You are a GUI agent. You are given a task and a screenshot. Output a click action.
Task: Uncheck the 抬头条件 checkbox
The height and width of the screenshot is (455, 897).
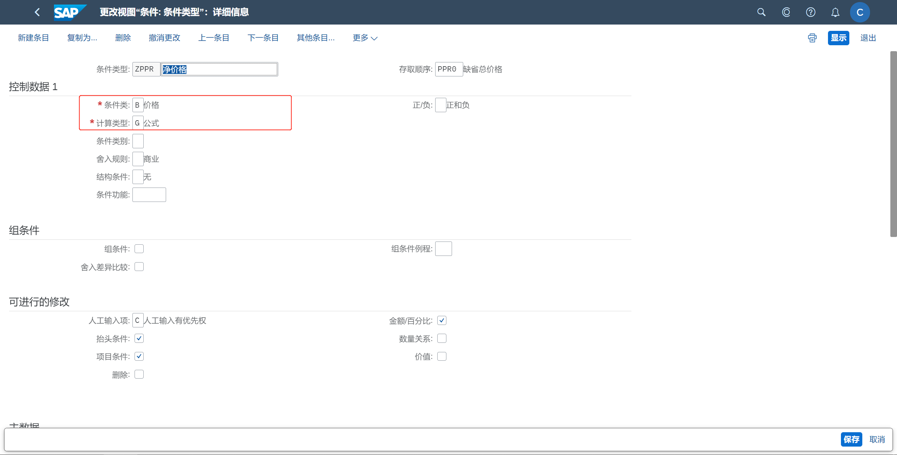(x=139, y=339)
